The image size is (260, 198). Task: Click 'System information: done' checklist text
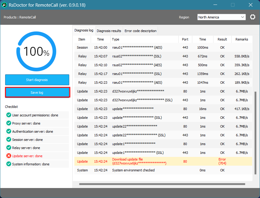(31, 164)
